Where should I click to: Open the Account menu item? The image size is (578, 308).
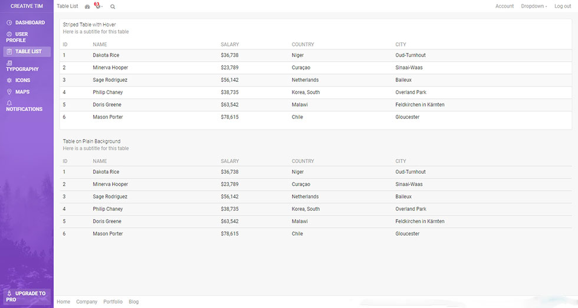pos(504,6)
